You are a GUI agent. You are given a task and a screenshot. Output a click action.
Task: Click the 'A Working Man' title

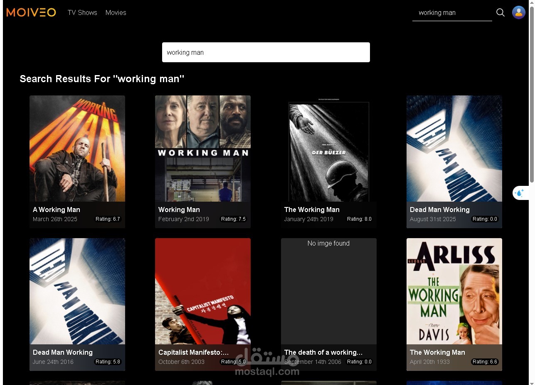[x=57, y=210]
